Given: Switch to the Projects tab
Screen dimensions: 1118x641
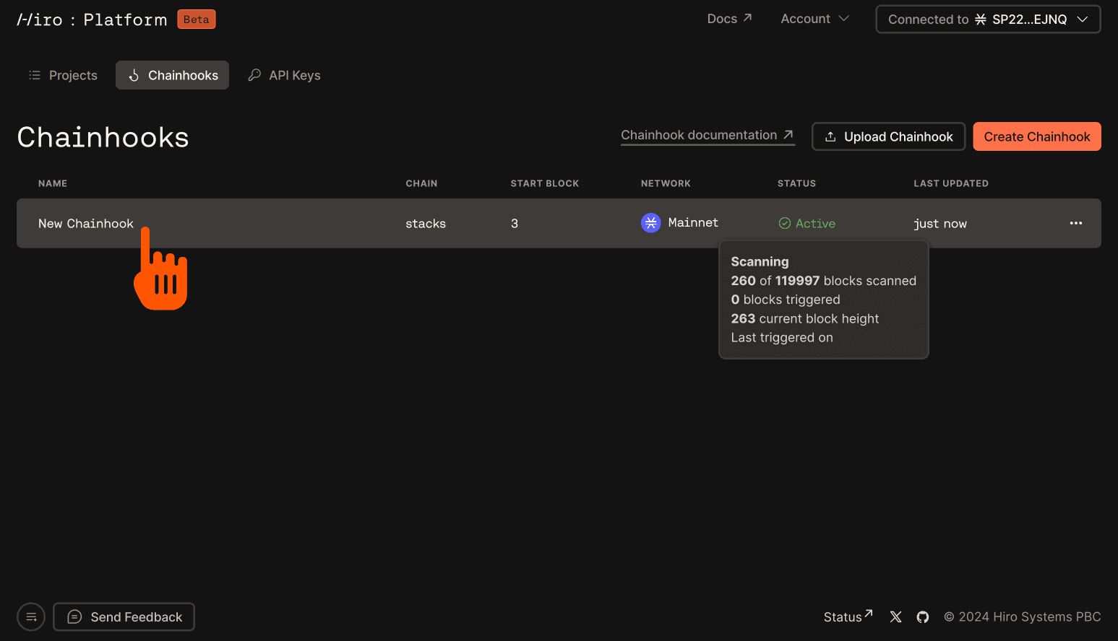Looking at the screenshot, I should pyautogui.click(x=63, y=75).
